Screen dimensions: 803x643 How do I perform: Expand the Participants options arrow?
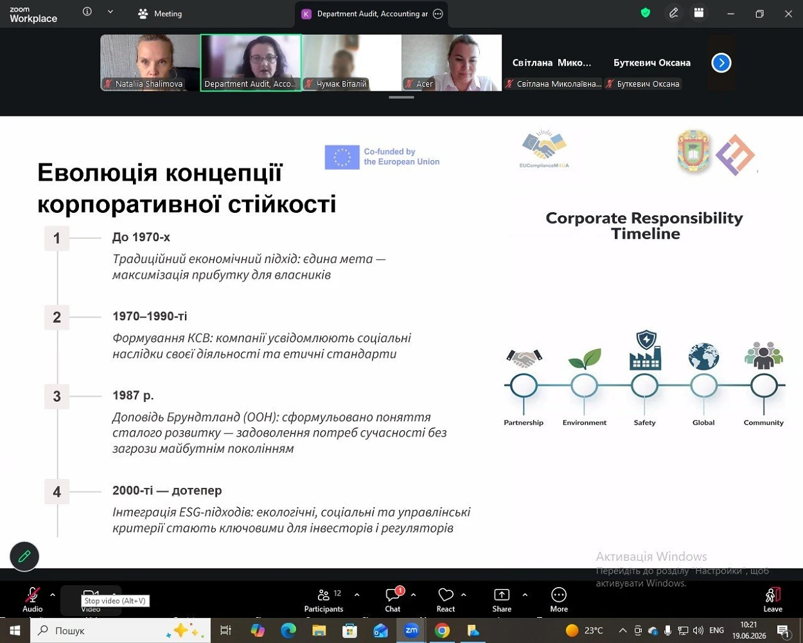tap(357, 595)
